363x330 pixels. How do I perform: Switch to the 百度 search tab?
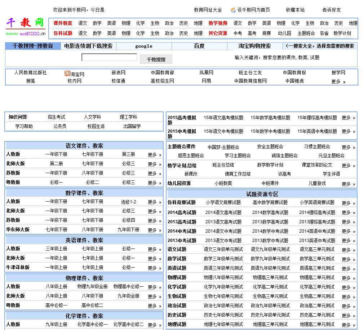tap(199, 46)
